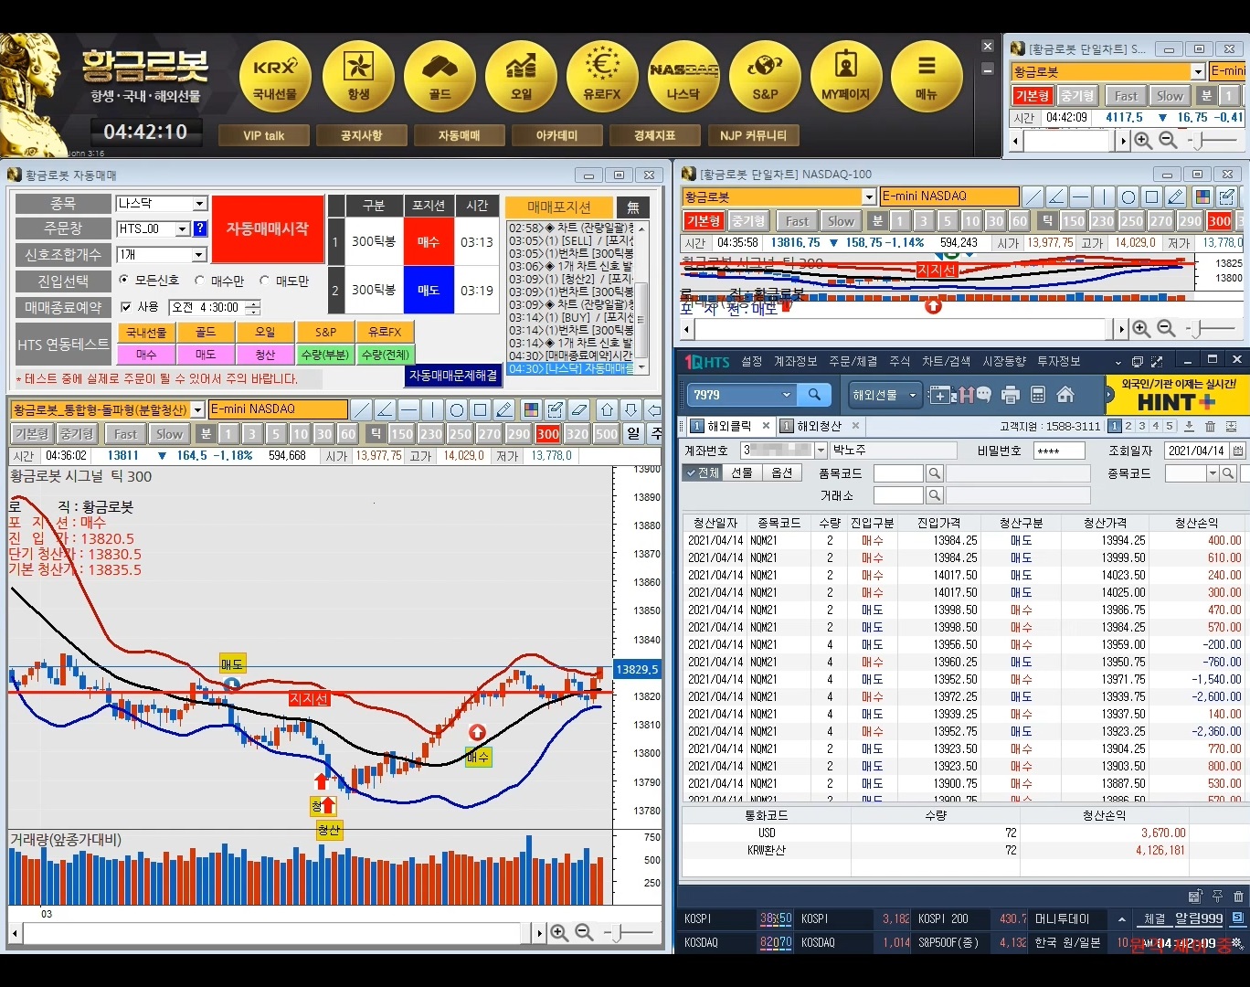Zoom in on the main chart
The height and width of the screenshot is (987, 1250).
pos(559,932)
